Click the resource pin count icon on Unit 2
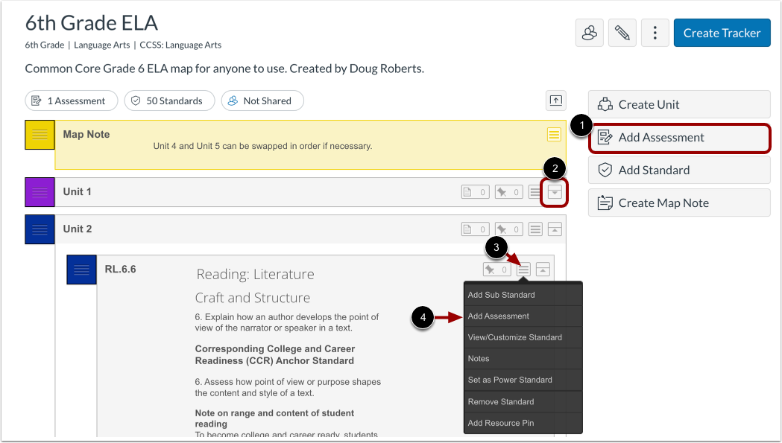Screen dimensions: 782x443 coord(508,229)
